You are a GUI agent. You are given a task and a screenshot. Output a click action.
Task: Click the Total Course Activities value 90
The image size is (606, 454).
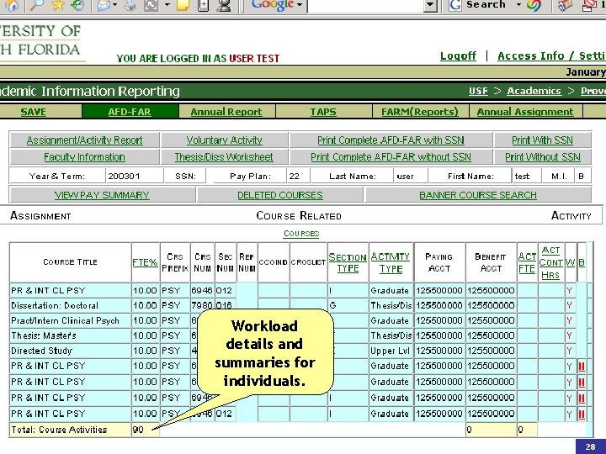click(x=145, y=430)
